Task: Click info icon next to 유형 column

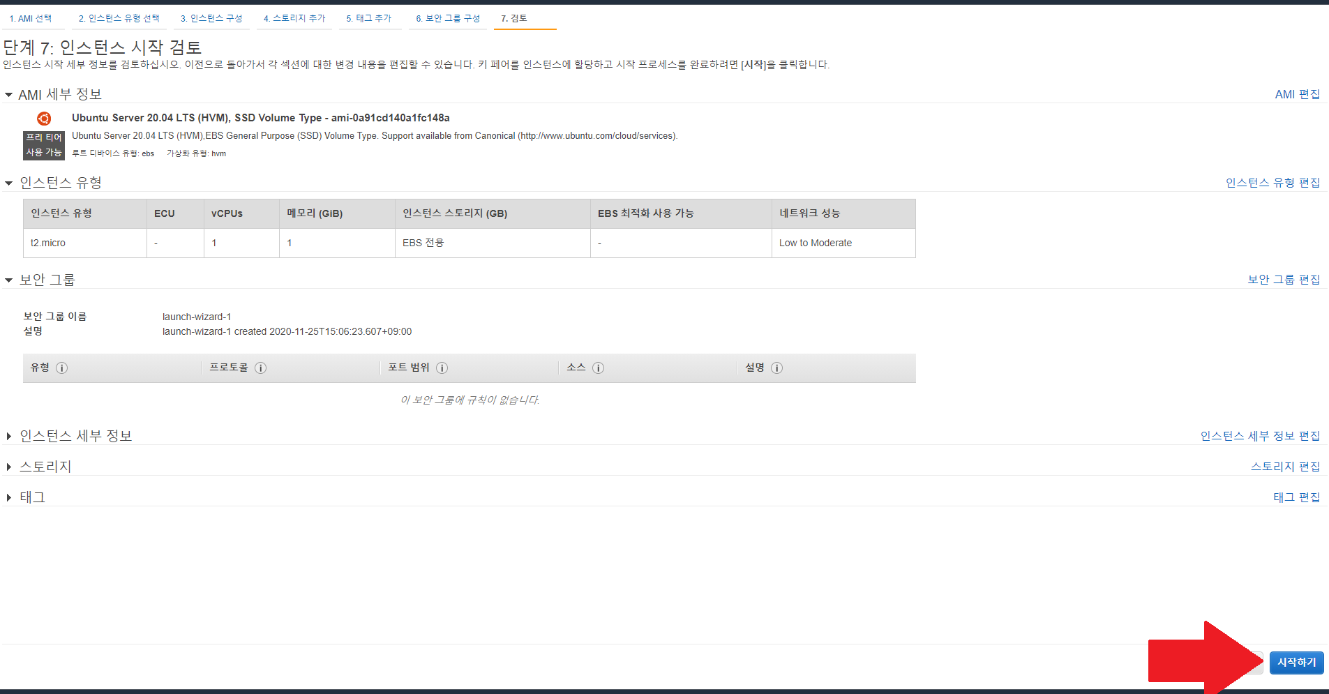Action: (x=61, y=368)
